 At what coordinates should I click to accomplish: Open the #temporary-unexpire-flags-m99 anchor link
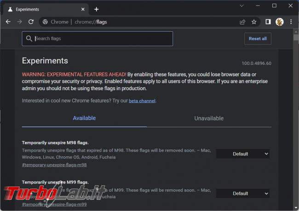tap(54, 205)
